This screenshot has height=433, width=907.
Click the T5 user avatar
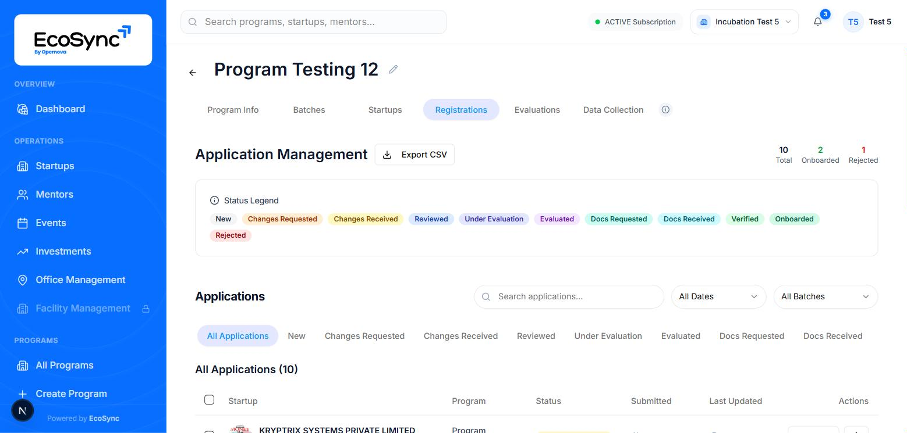853,22
